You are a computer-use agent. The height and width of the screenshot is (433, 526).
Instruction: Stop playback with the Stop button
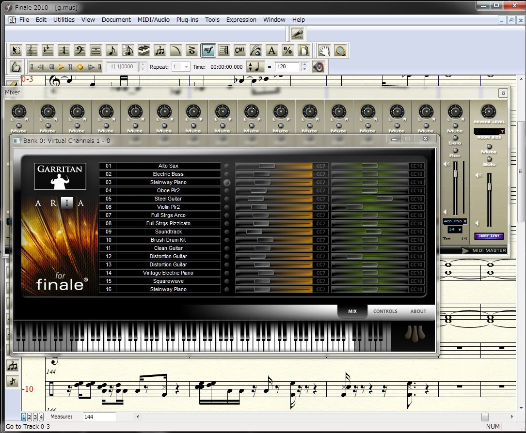click(52, 67)
